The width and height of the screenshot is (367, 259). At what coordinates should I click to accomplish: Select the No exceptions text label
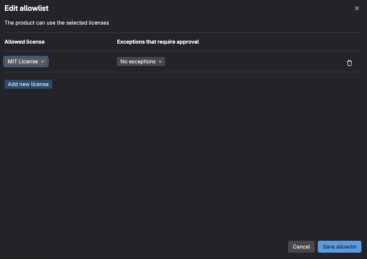[138, 61]
